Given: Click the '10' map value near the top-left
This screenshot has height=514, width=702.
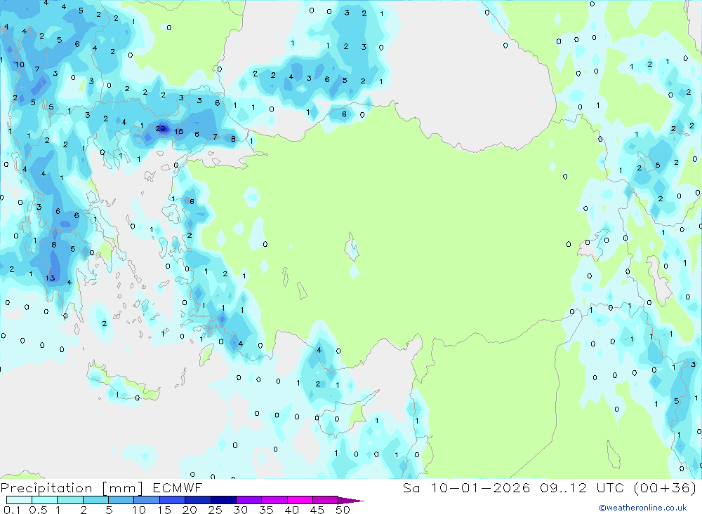Looking at the screenshot, I should coord(19,65).
